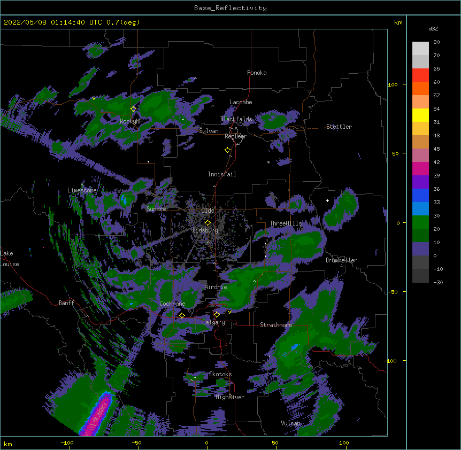Click the Ponoka city label
Viewport: 461px width, 450px height.
click(257, 73)
